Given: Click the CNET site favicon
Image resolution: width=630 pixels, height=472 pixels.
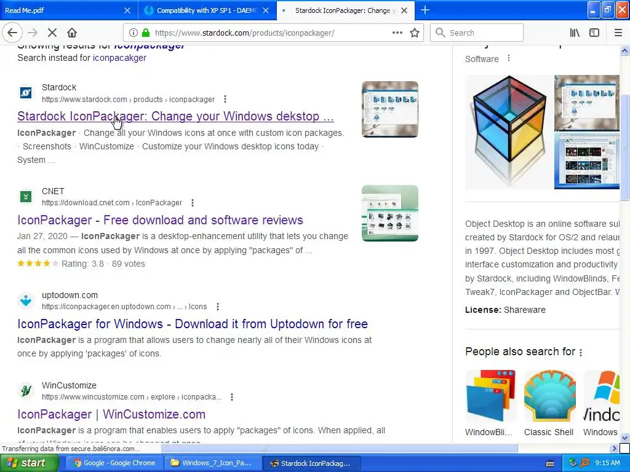Looking at the screenshot, I should [26, 197].
